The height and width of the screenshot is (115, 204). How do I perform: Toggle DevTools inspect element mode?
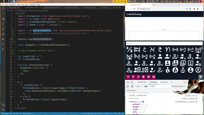click(128, 82)
